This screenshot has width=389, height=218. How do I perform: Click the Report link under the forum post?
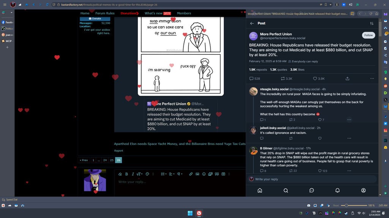[x=119, y=151]
